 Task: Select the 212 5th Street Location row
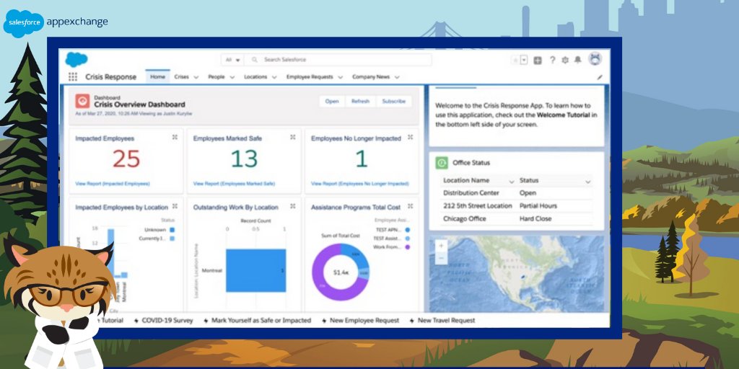(x=517, y=205)
